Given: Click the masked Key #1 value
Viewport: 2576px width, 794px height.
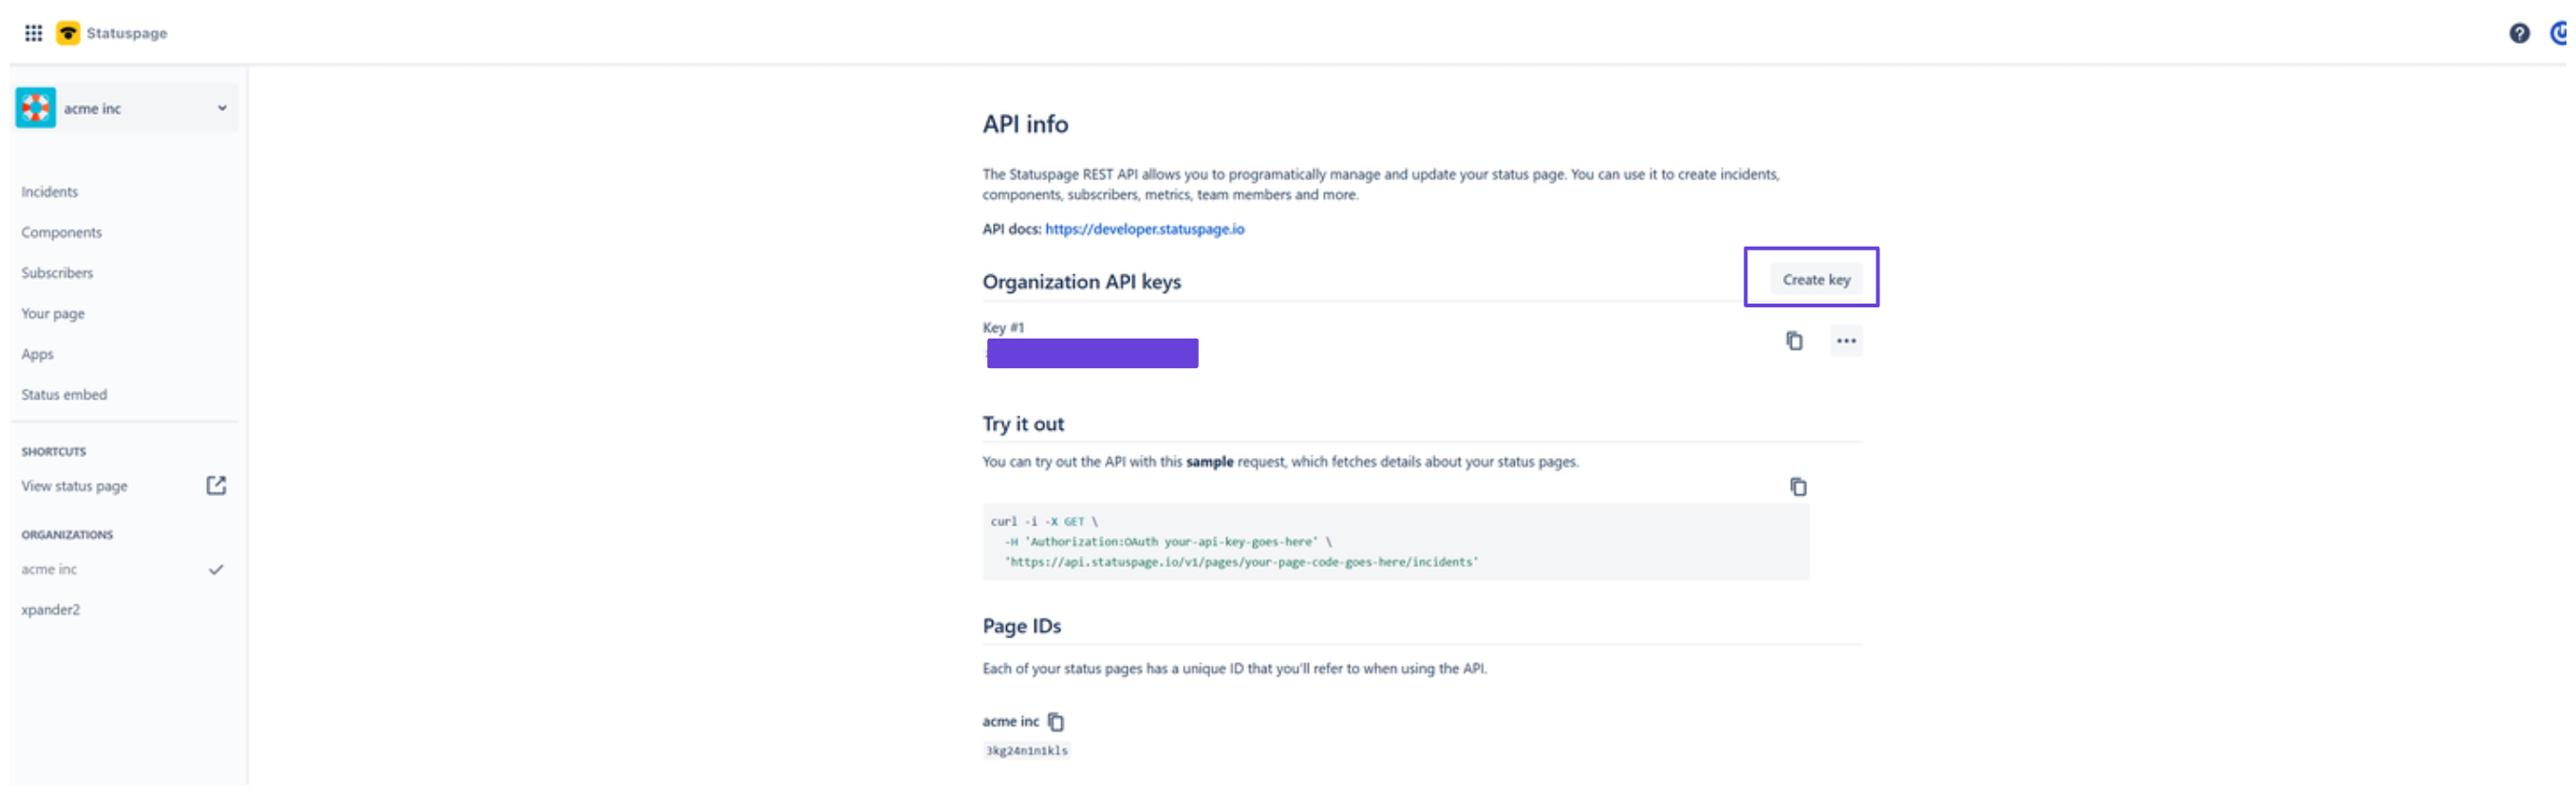Looking at the screenshot, I should point(1092,353).
